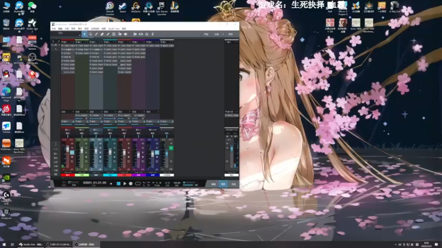Click the blue Stop transport button
Screen dimensions: 442x248
pos(118,184)
